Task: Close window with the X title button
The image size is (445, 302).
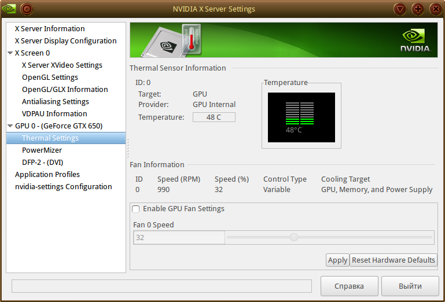Action: coord(436,9)
